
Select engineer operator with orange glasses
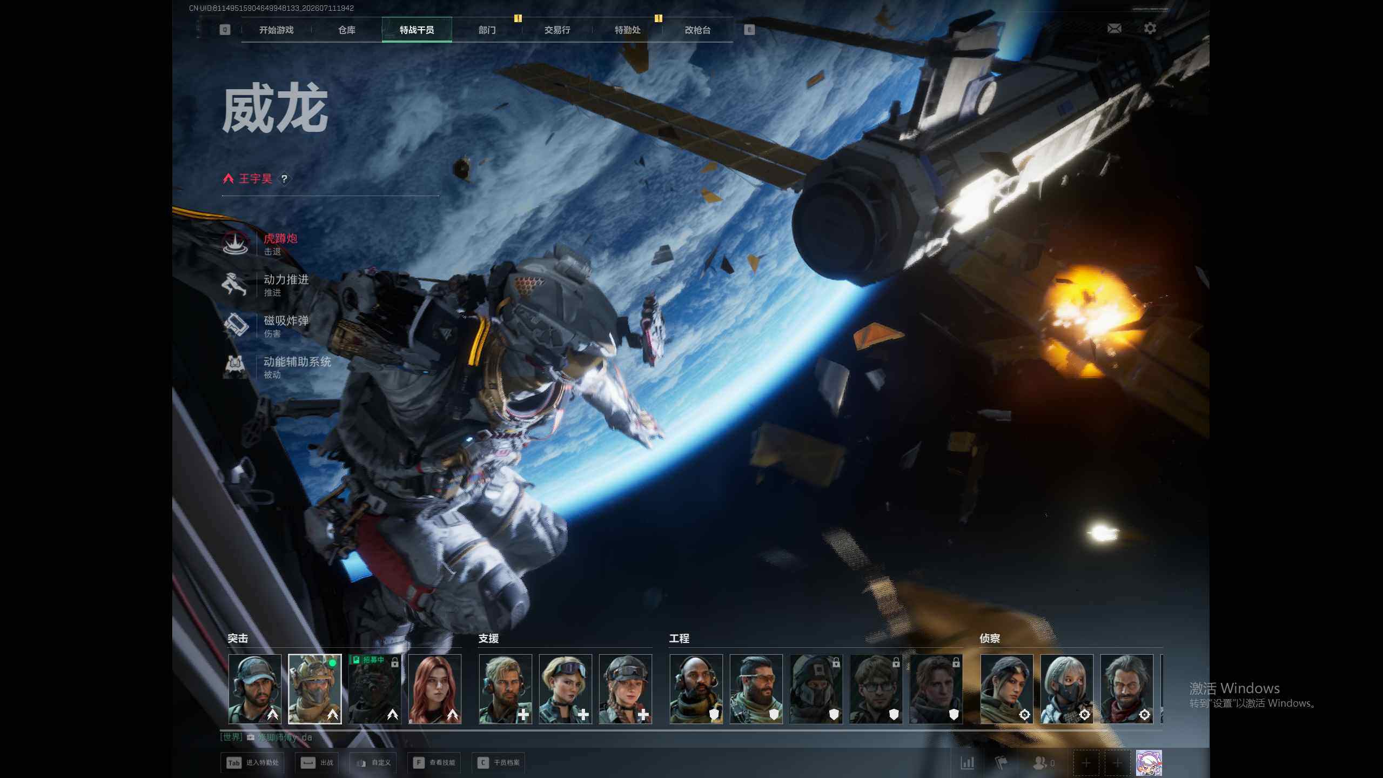(756, 689)
